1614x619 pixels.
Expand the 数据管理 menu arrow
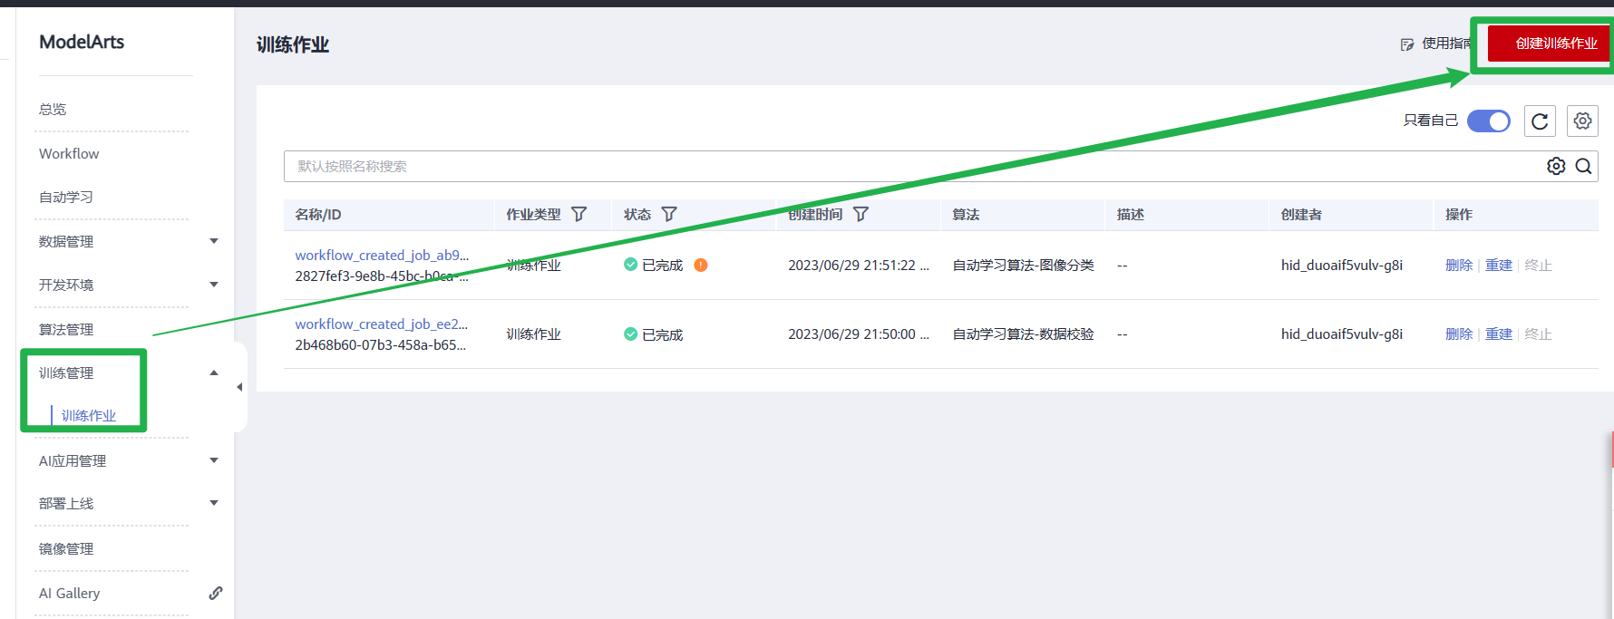pos(214,241)
